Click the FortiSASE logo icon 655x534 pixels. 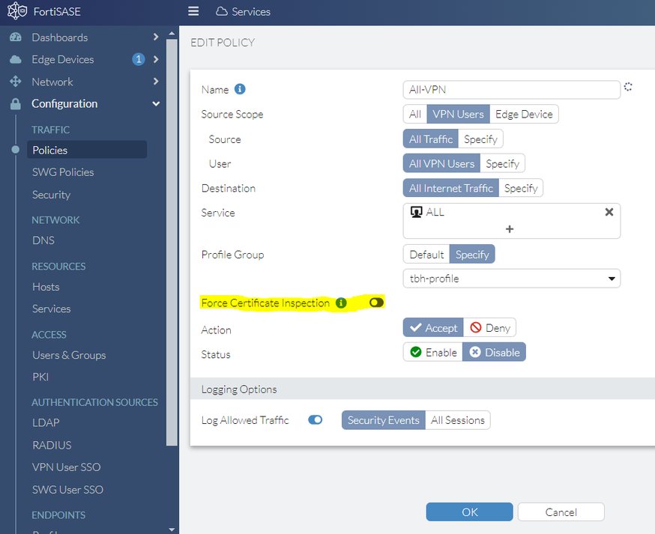coord(17,10)
